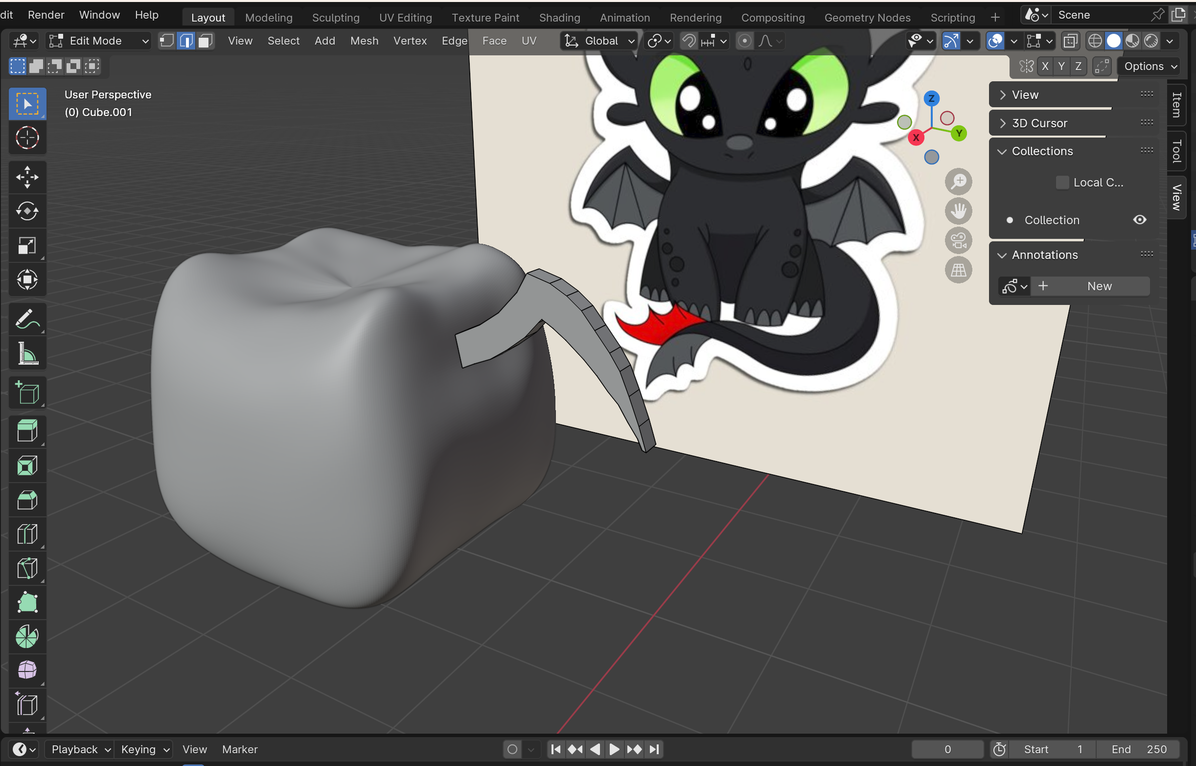Switch to rendered shading
Image resolution: width=1196 pixels, height=766 pixels.
[x=1151, y=41]
